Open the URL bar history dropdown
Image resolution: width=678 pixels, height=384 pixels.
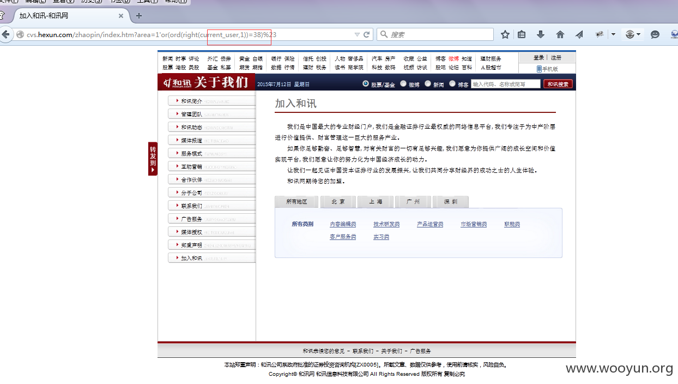click(357, 34)
